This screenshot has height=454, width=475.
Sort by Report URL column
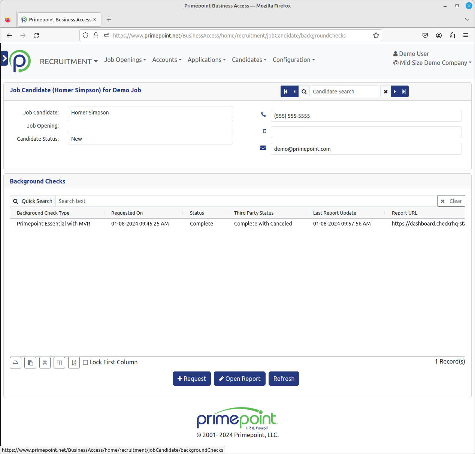coord(405,213)
